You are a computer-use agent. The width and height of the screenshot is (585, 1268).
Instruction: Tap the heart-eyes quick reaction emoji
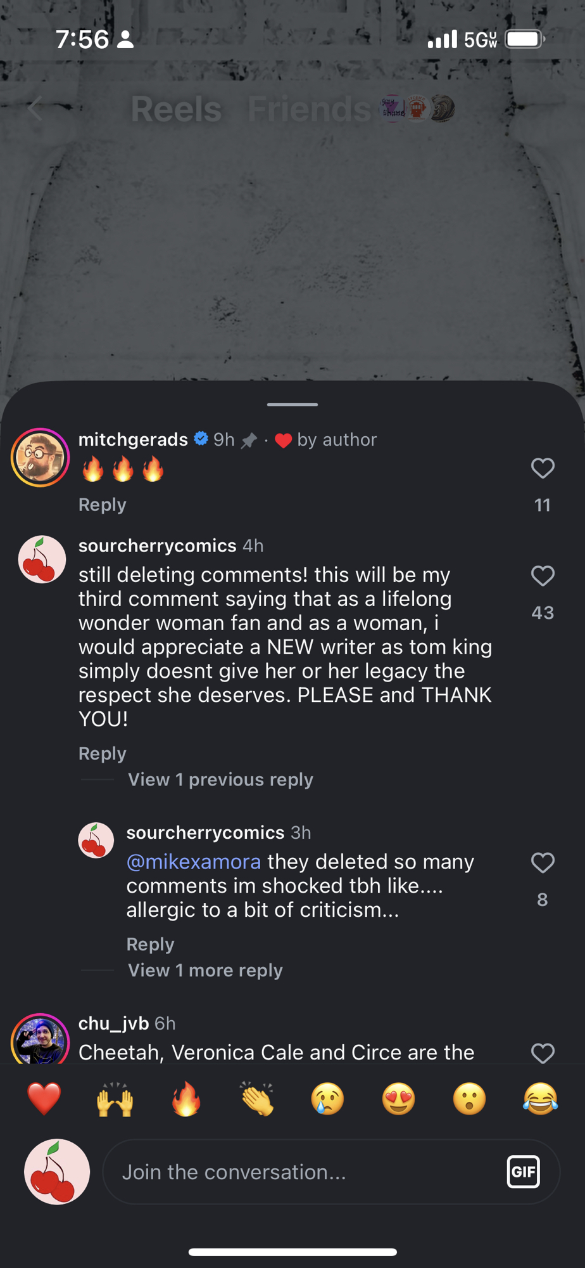point(398,1099)
